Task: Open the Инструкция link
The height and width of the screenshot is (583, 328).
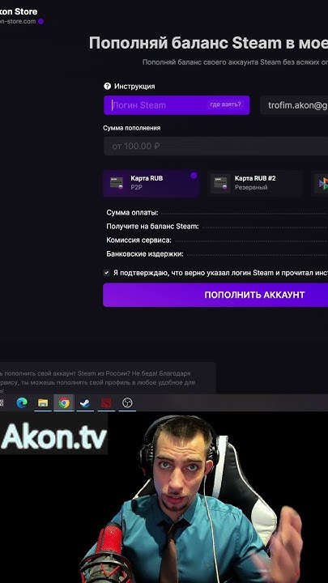Action: [134, 87]
